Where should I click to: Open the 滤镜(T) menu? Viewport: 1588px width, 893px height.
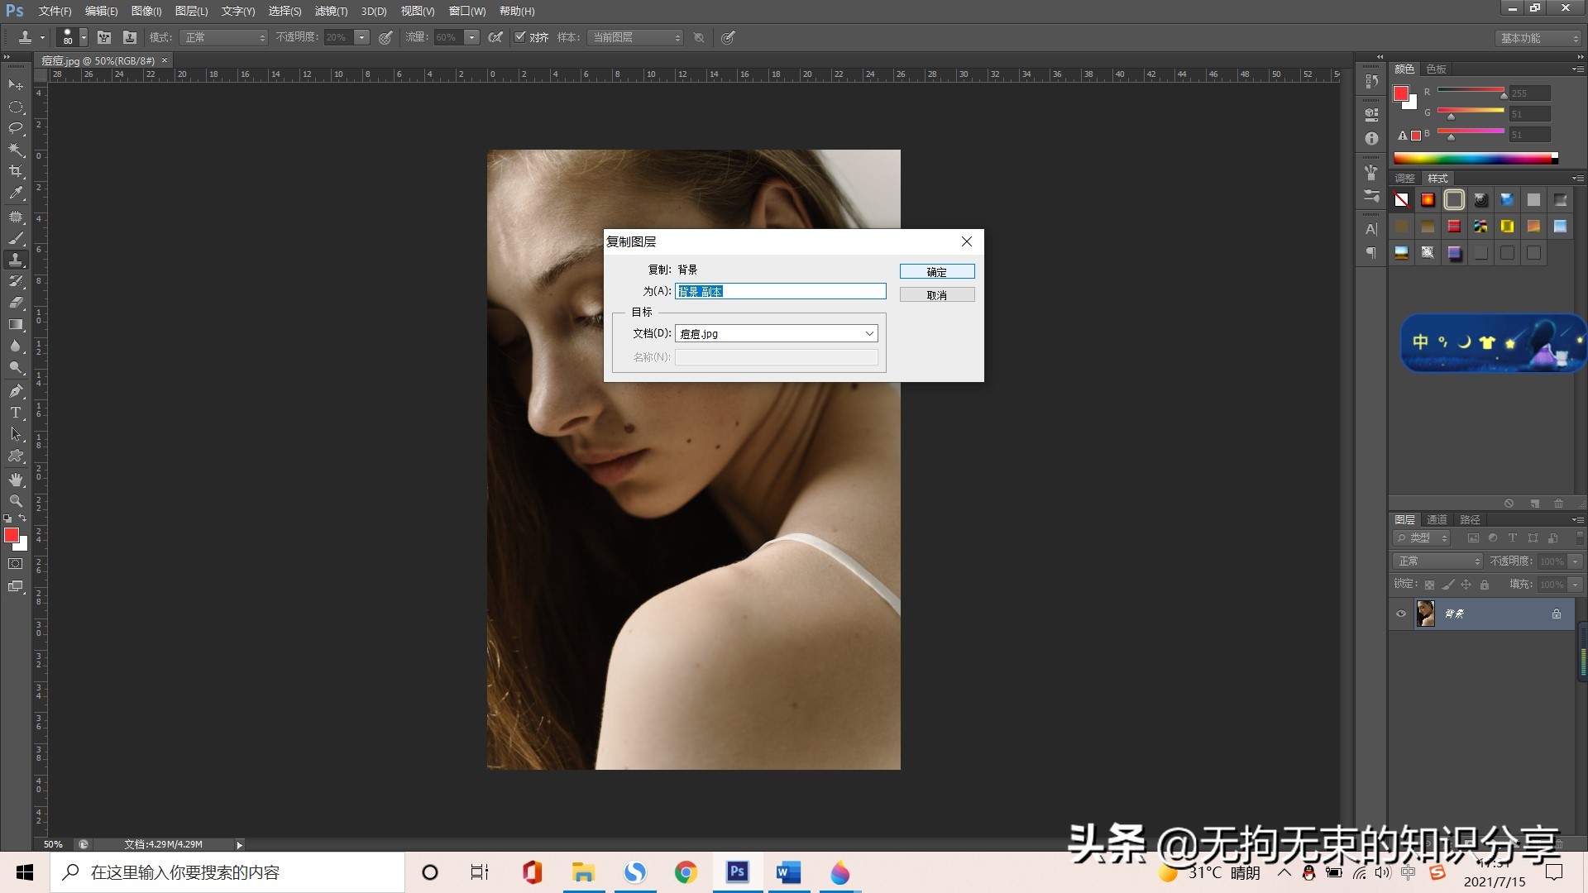[x=331, y=11]
